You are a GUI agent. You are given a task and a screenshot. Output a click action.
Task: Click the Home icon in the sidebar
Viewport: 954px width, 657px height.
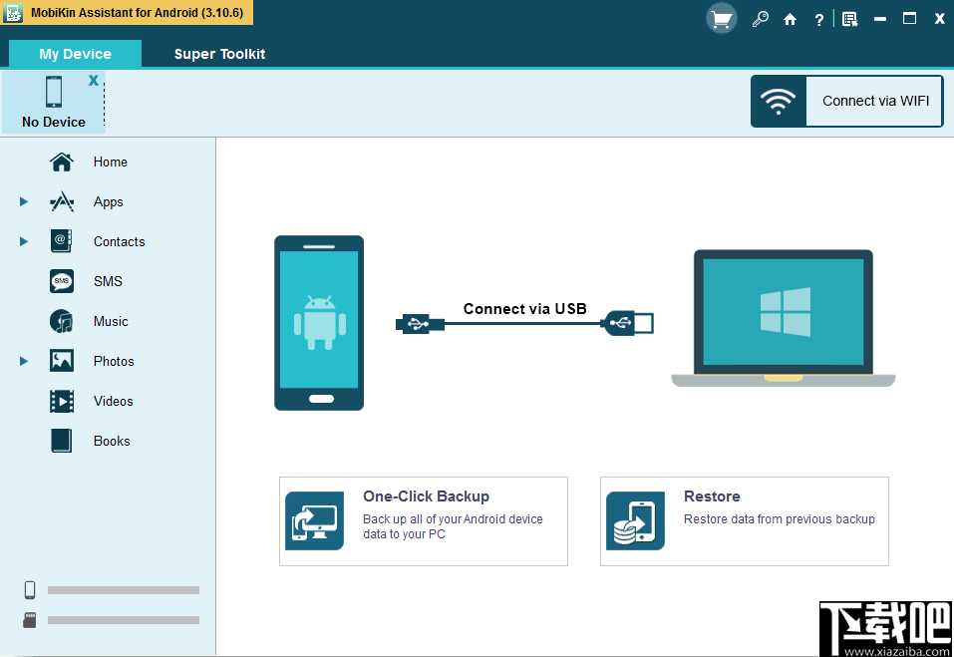click(x=61, y=162)
